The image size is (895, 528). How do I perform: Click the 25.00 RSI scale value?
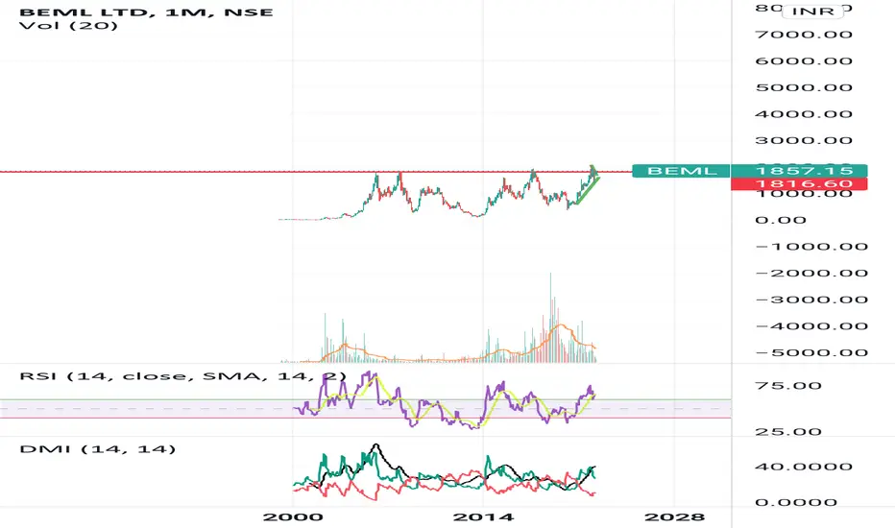tap(788, 432)
